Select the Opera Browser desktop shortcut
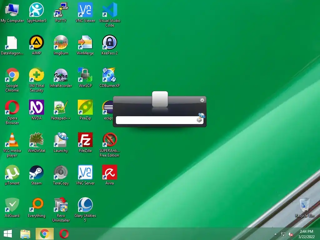 coord(12,112)
